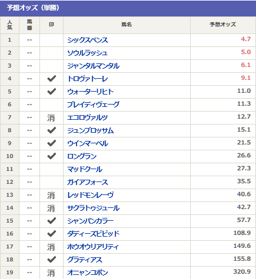Viewport: 256px width, 279px height.
Task: Open horse link シャンパンカラー
Action: point(91,221)
